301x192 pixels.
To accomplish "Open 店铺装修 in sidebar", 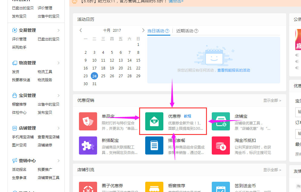I will (x=45, y=145).
